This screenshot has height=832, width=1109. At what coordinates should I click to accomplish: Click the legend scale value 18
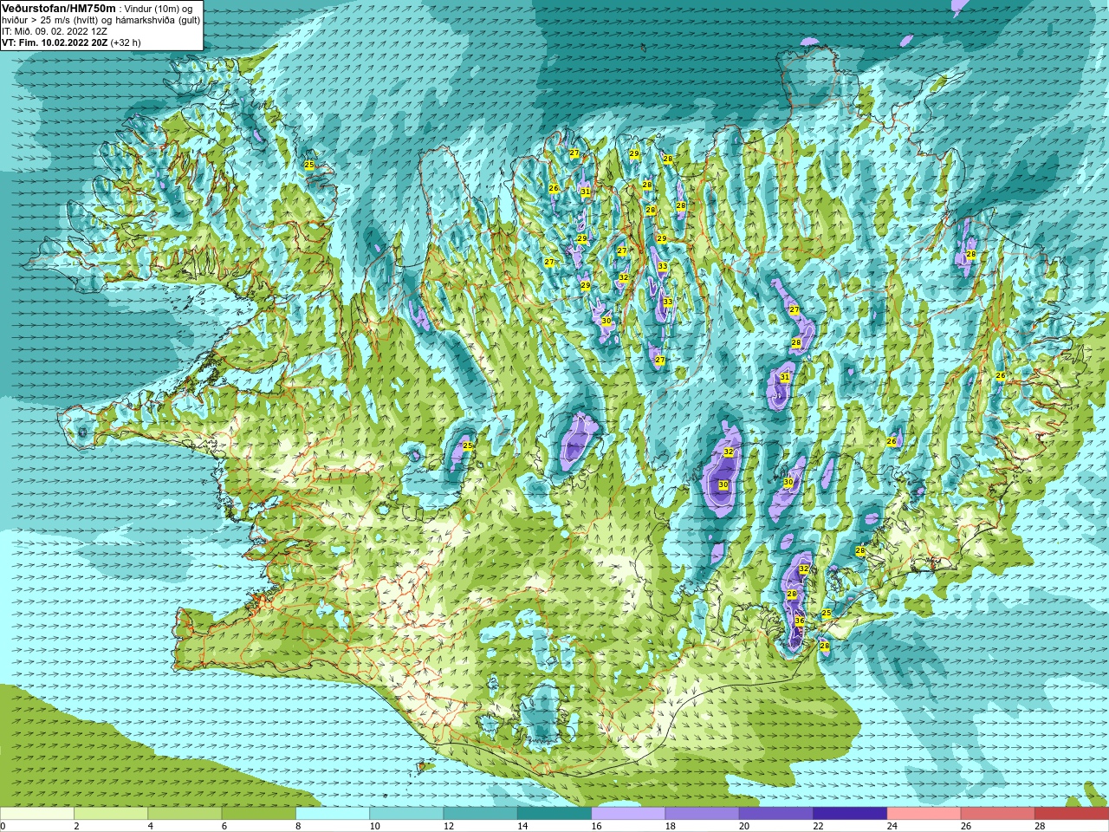[671, 826]
